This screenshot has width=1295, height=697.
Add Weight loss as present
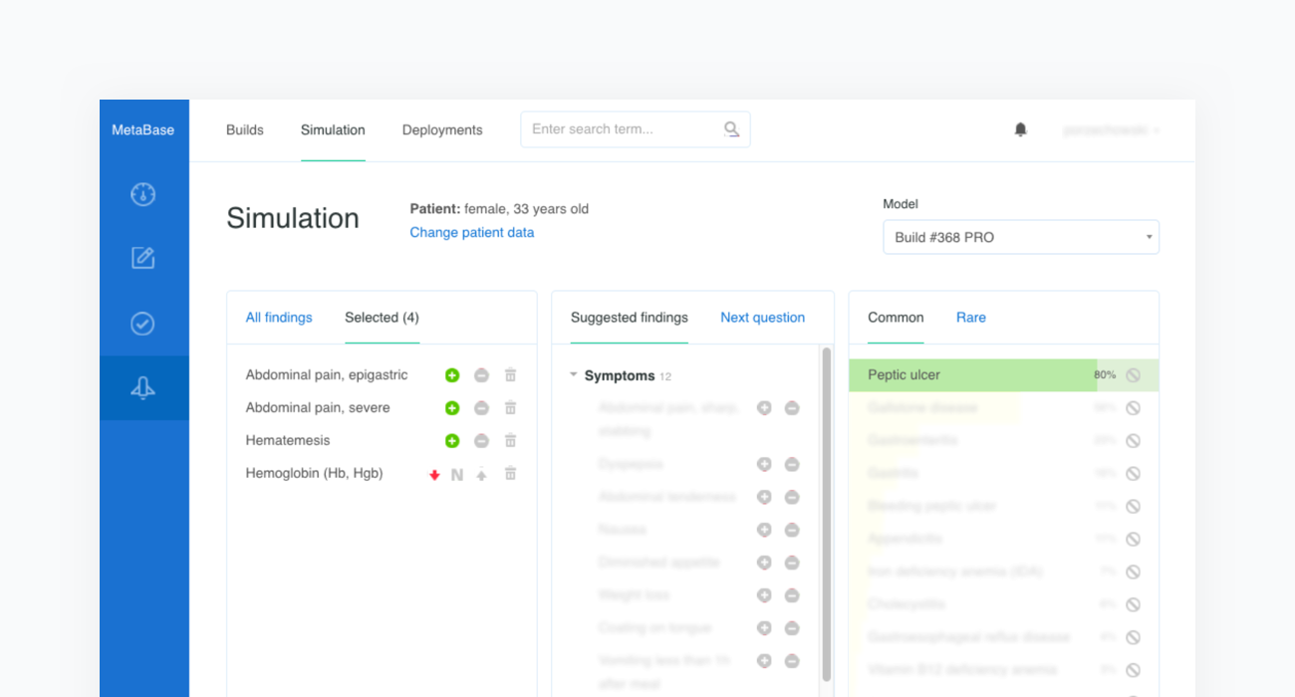pyautogui.click(x=764, y=595)
